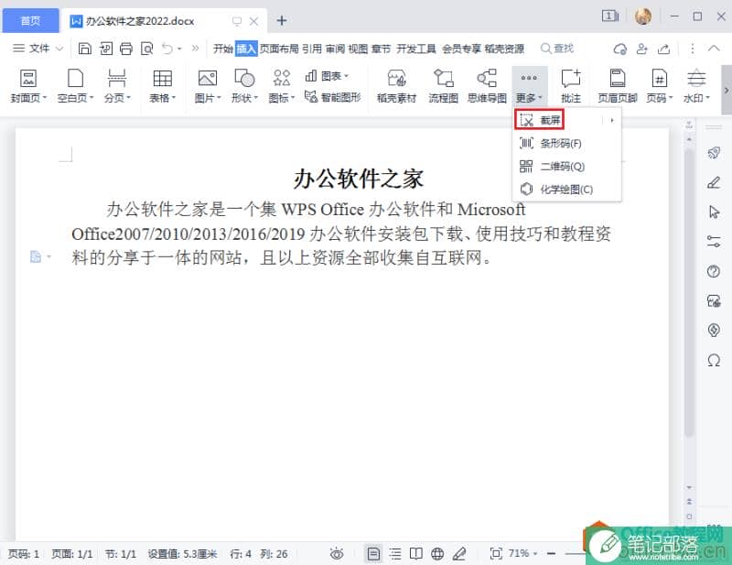Insert a Blank Page (空白页)
This screenshot has height=565, width=732.
click(75, 85)
